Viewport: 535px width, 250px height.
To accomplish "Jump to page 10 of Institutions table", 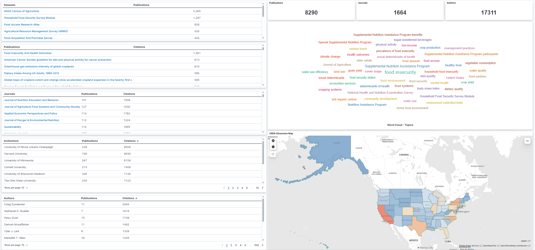I will pyautogui.click(x=257, y=188).
